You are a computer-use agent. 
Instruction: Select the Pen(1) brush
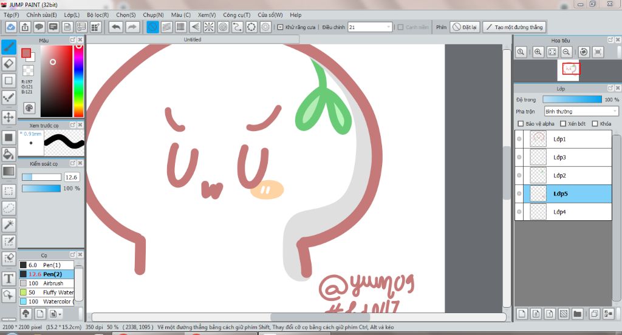pos(46,265)
